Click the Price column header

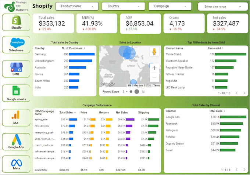84,113
